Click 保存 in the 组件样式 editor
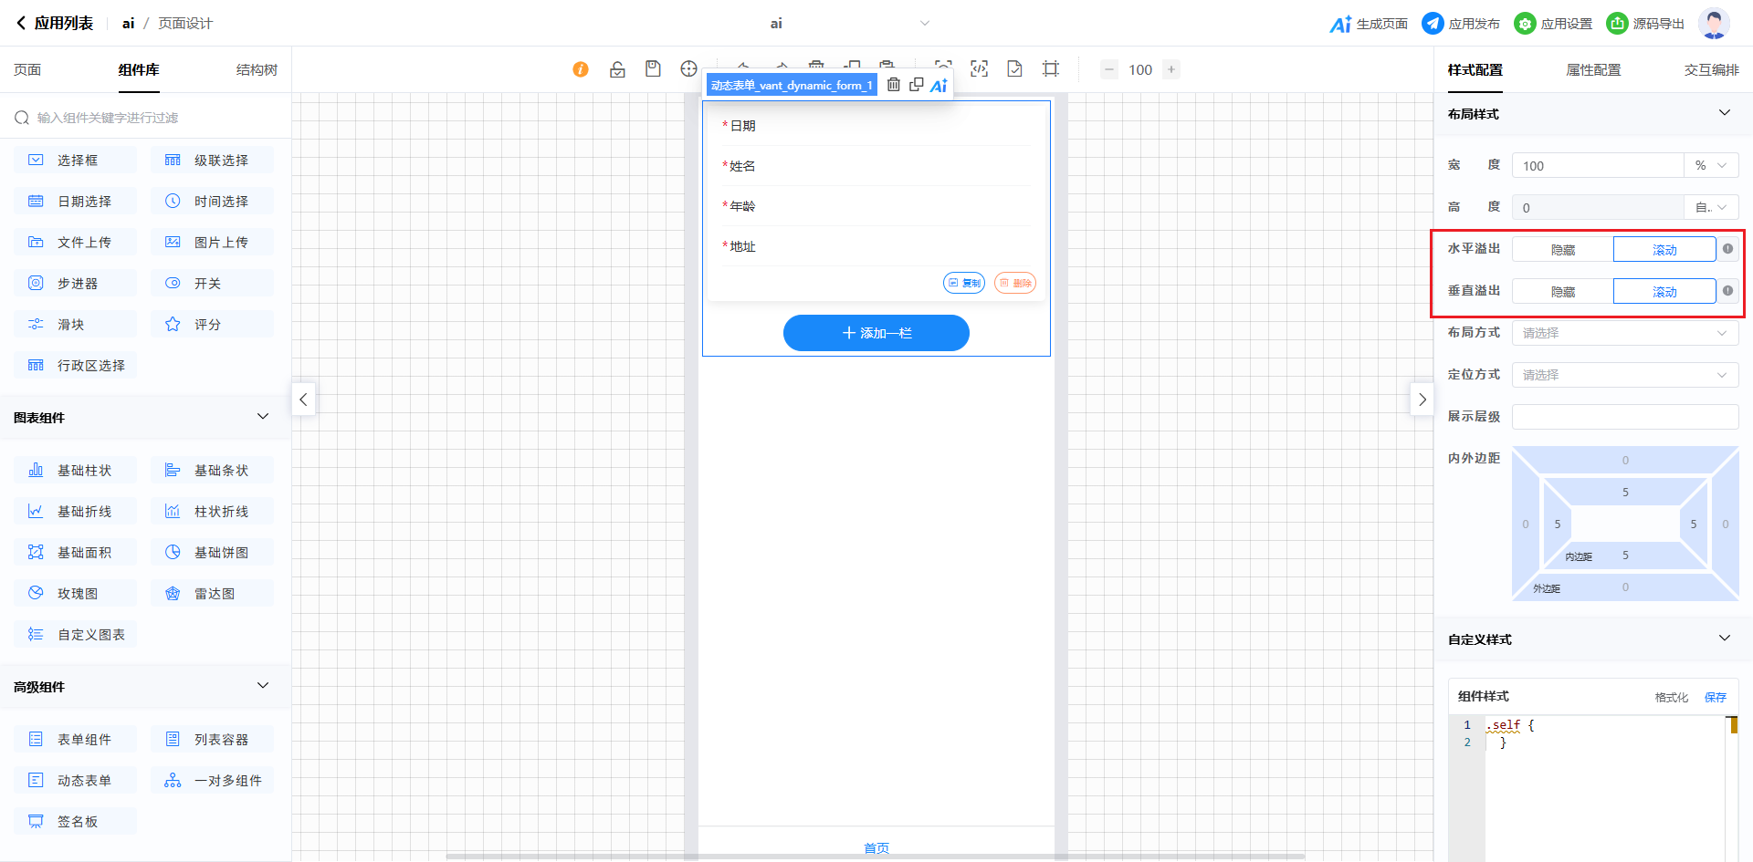The width and height of the screenshot is (1753, 862). tap(1715, 697)
